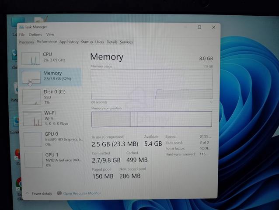Click the Committed 2.7/9.8 GB value
Screen dimensions: 279x210
(106, 161)
